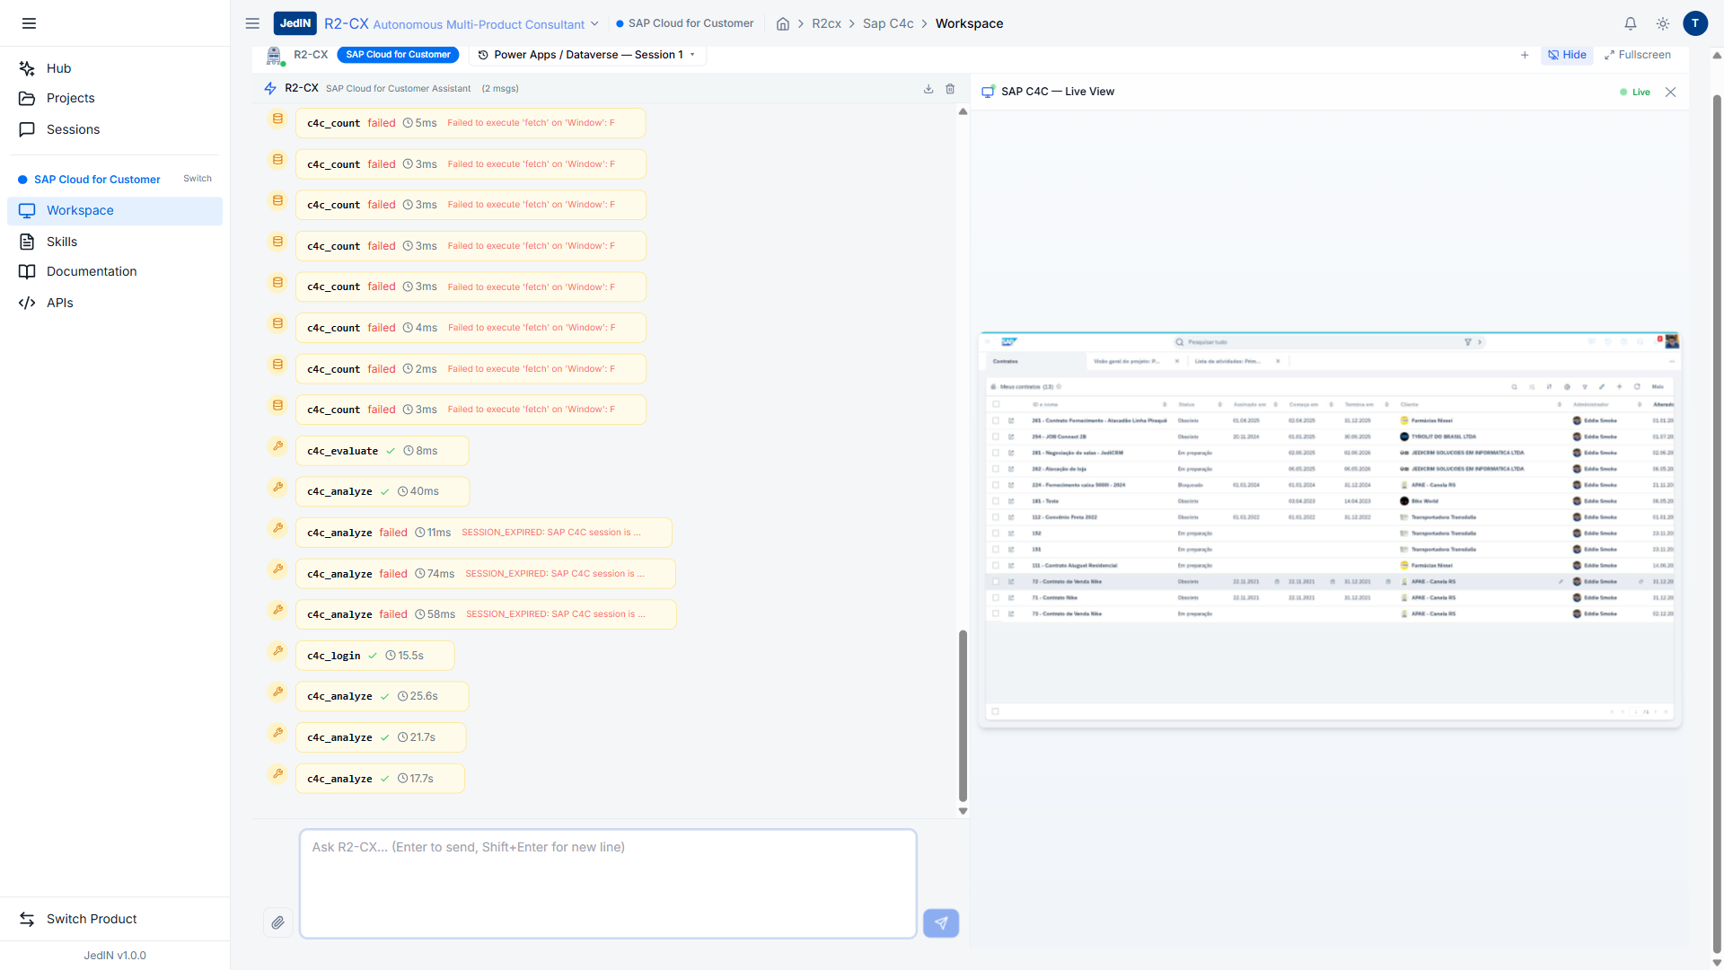Viewport: 1724px width, 970px height.
Task: Click the paperclip attach file icon
Action: click(277, 922)
